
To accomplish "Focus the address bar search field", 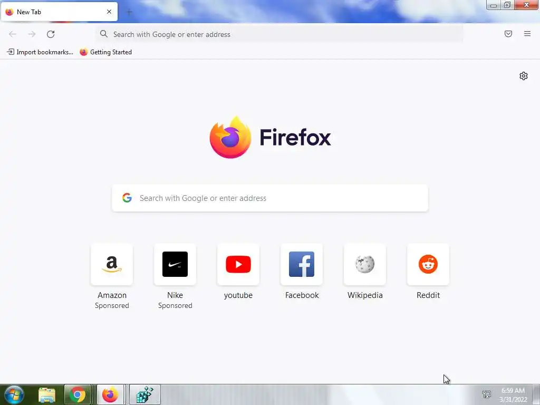I will pyautogui.click(x=279, y=34).
